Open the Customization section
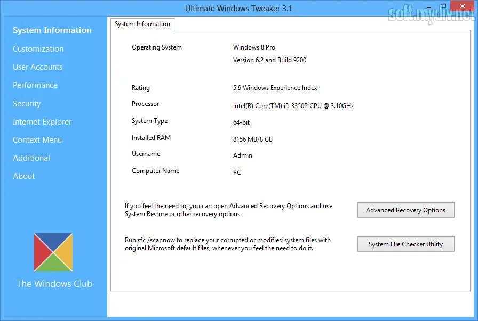This screenshot has width=478, height=321. tap(38, 48)
